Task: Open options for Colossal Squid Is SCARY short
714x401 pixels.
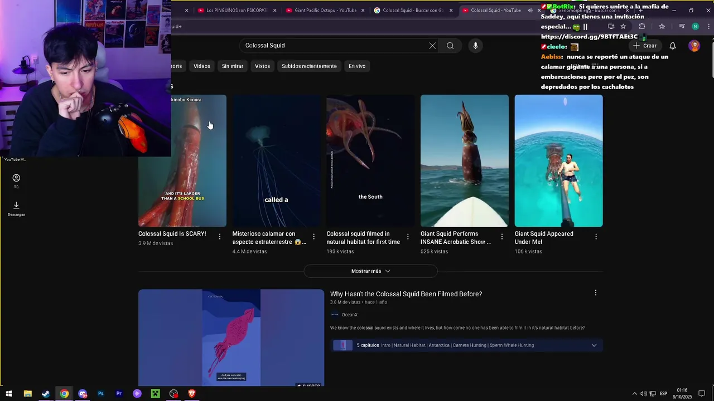Action: pyautogui.click(x=220, y=237)
